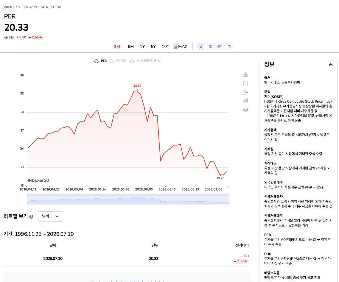Click the headline value 20.33
The height and width of the screenshot is (282, 339).
pyautogui.click(x=16, y=27)
